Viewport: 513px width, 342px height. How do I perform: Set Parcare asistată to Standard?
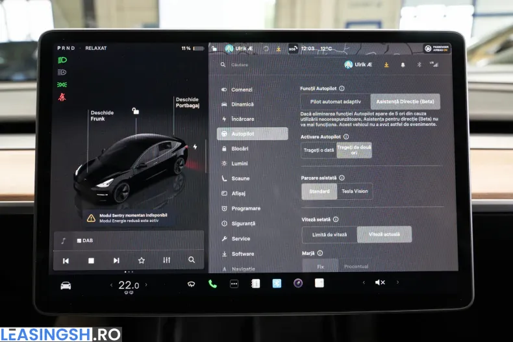click(x=319, y=191)
